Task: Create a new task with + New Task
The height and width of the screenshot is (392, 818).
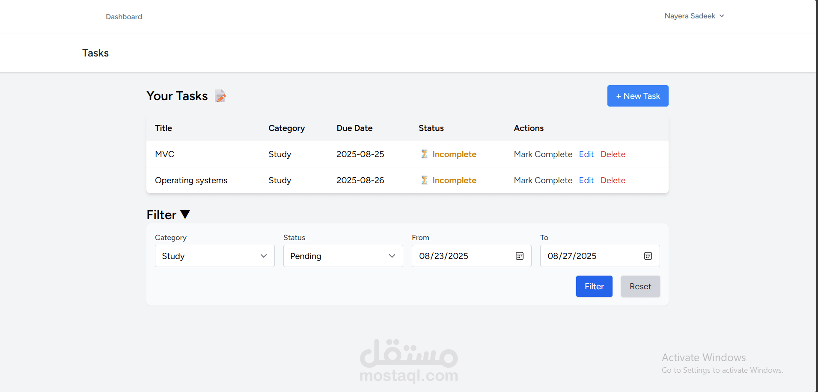Action: (x=638, y=96)
